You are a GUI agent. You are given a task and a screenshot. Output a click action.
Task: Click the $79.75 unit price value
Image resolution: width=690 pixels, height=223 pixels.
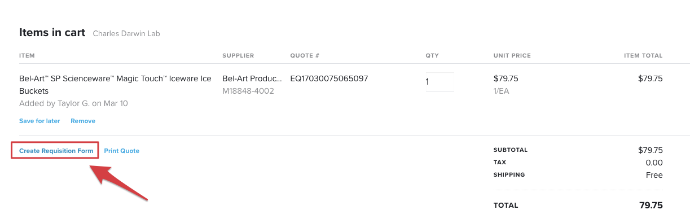point(506,78)
